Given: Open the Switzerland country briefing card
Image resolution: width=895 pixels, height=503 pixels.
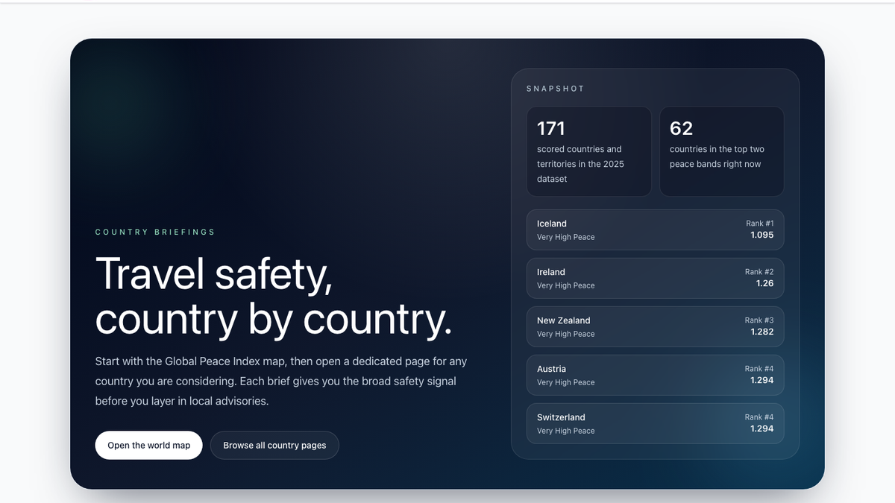Looking at the screenshot, I should [x=655, y=423].
